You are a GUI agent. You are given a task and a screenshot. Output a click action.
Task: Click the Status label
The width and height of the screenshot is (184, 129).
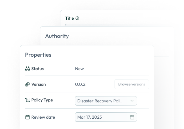click(38, 69)
